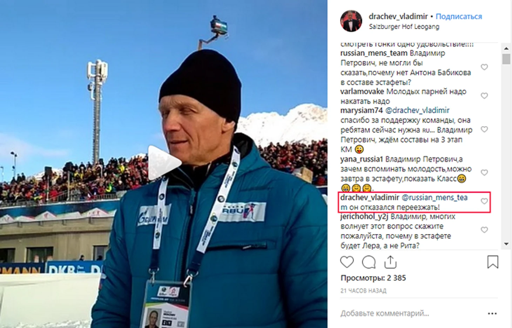512x328 pixels.
Task: Open the @russian_mens_team mention in reply
Action: coord(404,202)
